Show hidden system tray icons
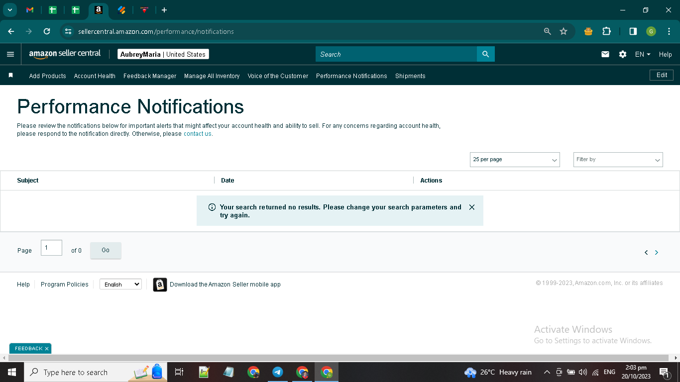680x382 pixels. point(547,372)
